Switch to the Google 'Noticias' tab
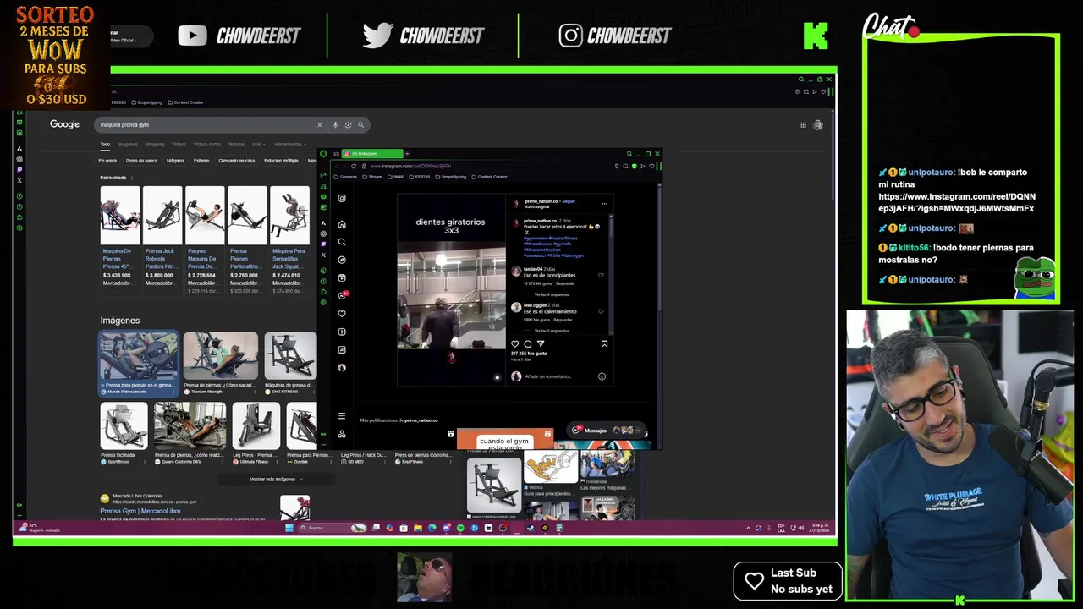Screen dimensions: 1083x609 [236, 144]
